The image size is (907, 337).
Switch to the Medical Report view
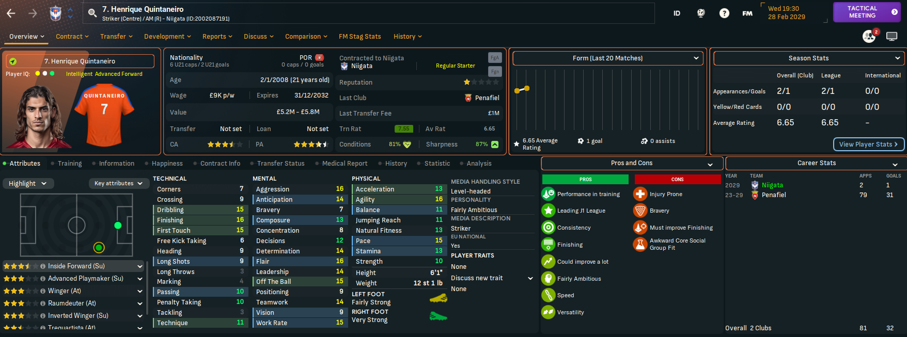tap(345, 164)
